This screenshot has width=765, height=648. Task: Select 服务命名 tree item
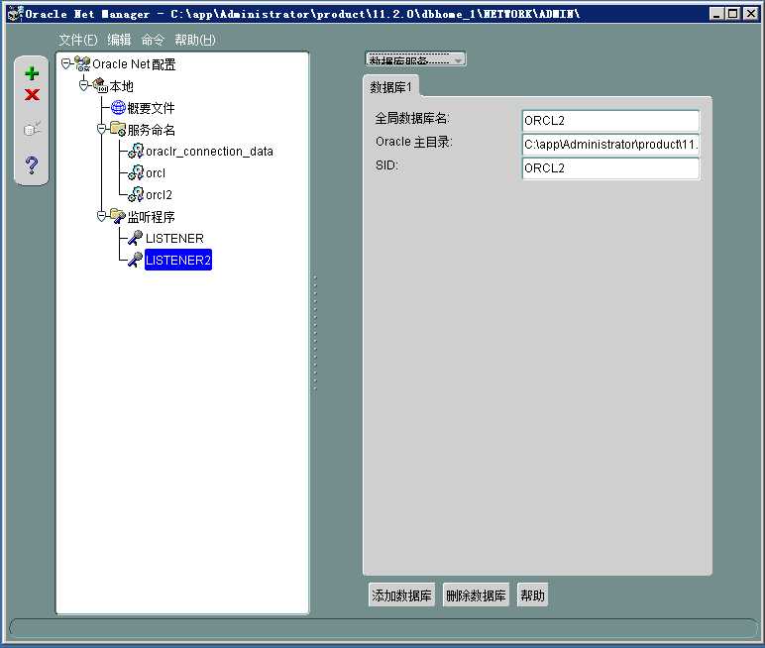tap(151, 130)
